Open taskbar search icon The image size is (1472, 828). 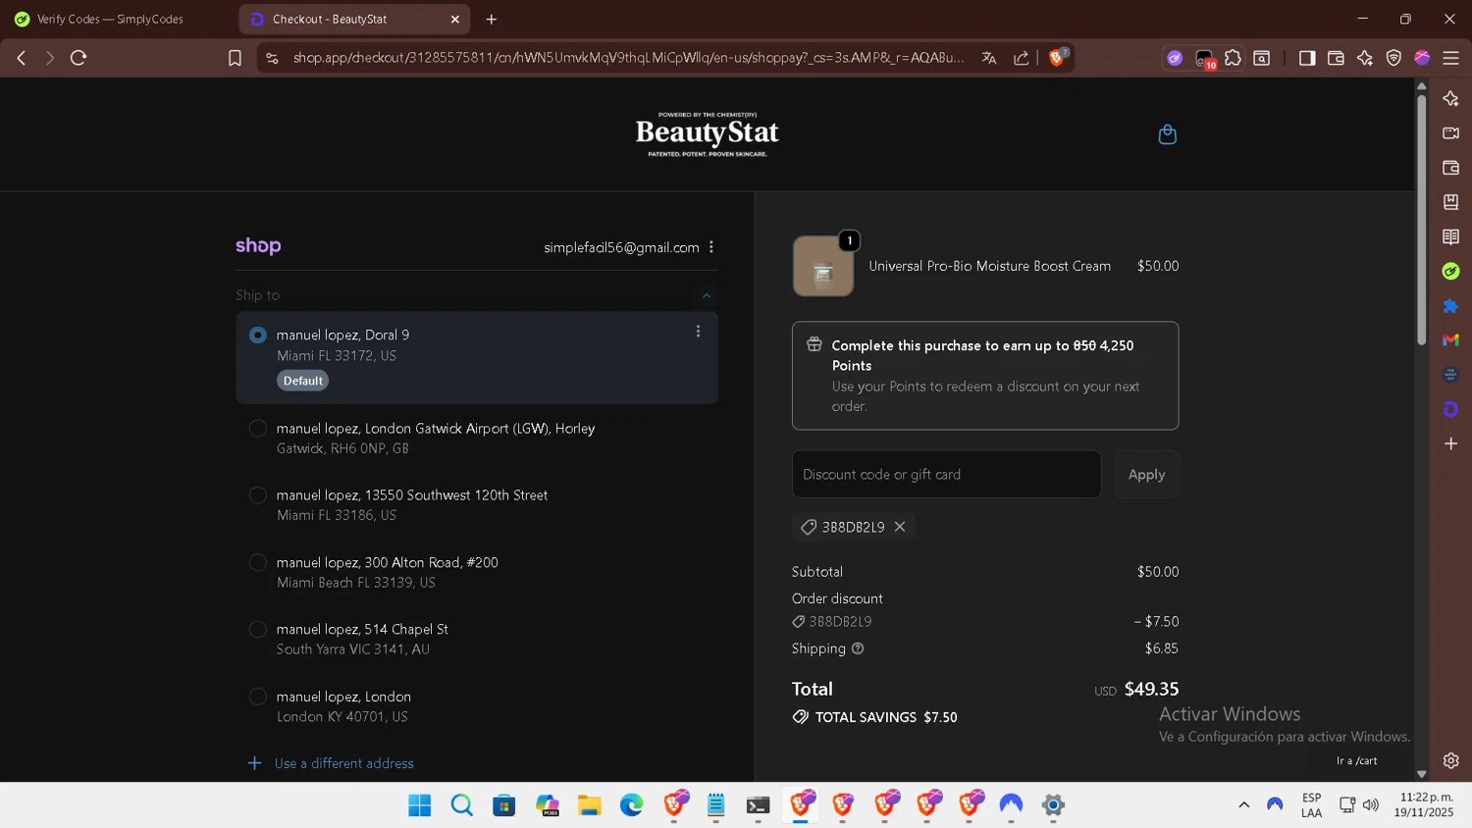coord(462,805)
